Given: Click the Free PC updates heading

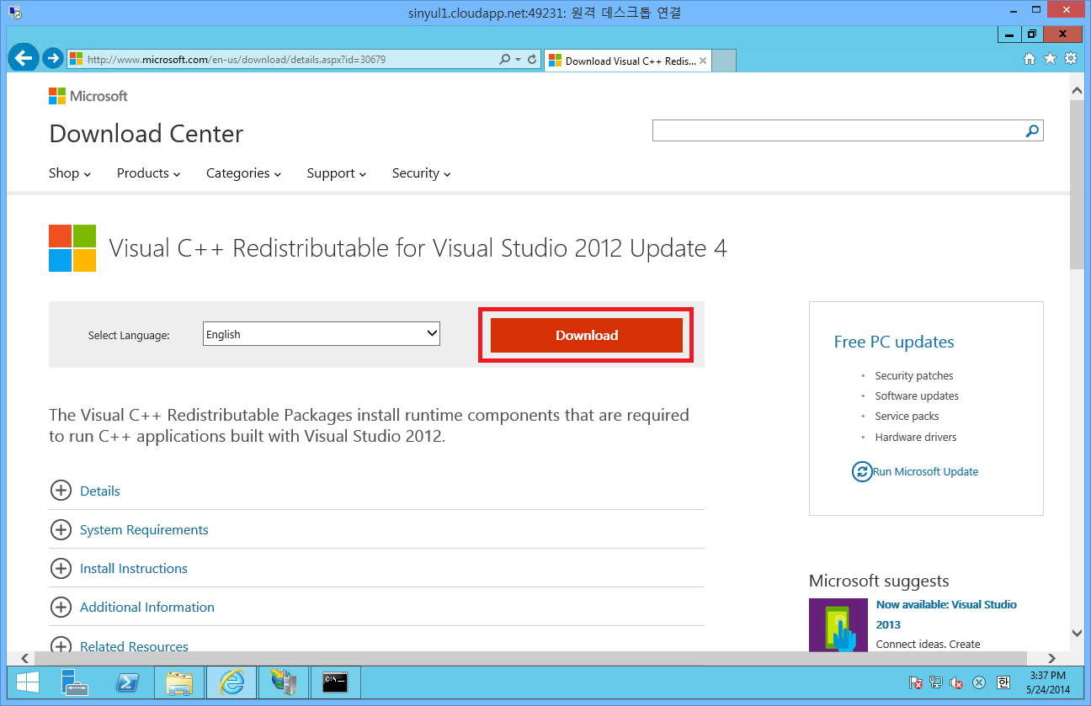Looking at the screenshot, I should point(894,342).
